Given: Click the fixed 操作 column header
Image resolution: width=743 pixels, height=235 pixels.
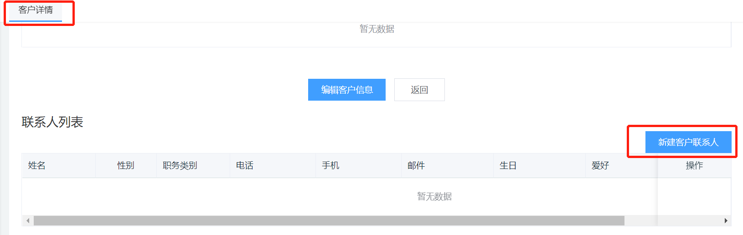Looking at the screenshot, I should click(694, 165).
